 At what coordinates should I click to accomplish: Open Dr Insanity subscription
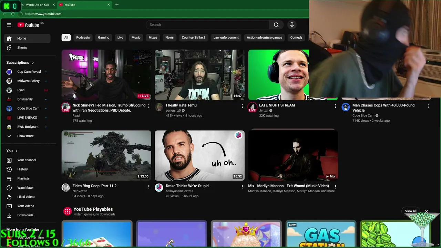(27, 99)
